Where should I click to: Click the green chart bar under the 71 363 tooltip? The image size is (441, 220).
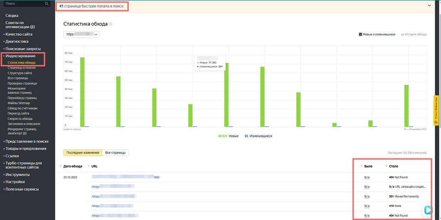coord(226,95)
